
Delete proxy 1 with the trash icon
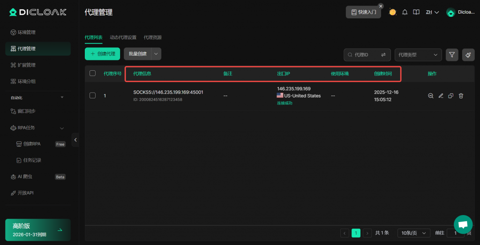(461, 96)
